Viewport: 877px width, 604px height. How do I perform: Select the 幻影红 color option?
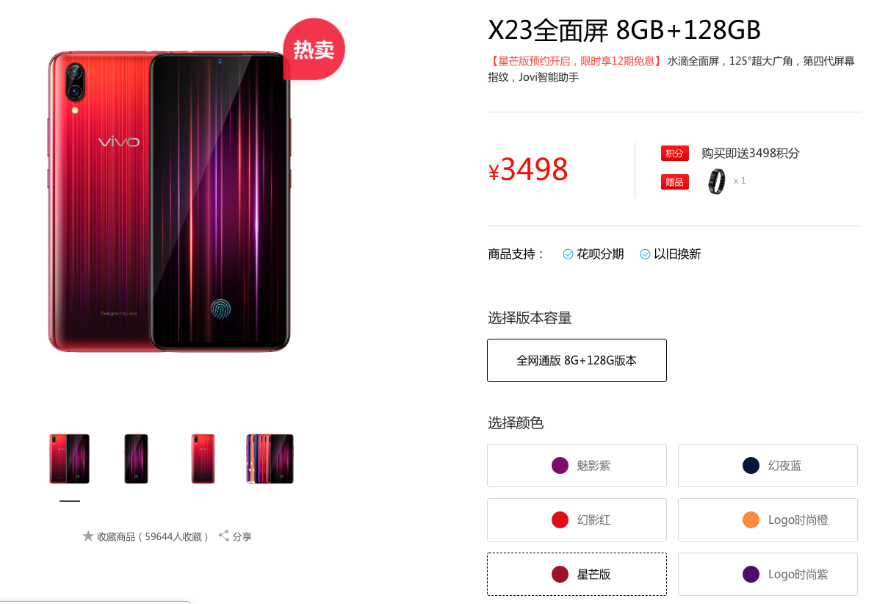tap(577, 520)
